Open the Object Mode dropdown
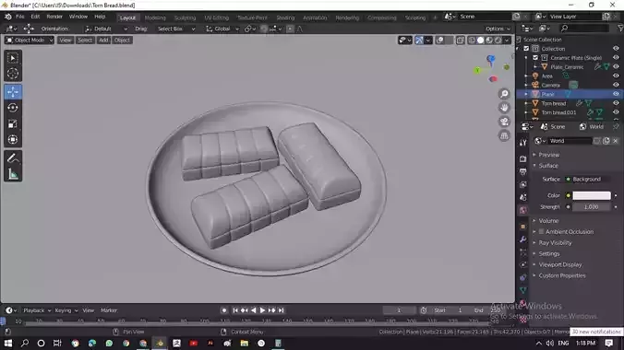624x350 pixels. pos(30,41)
